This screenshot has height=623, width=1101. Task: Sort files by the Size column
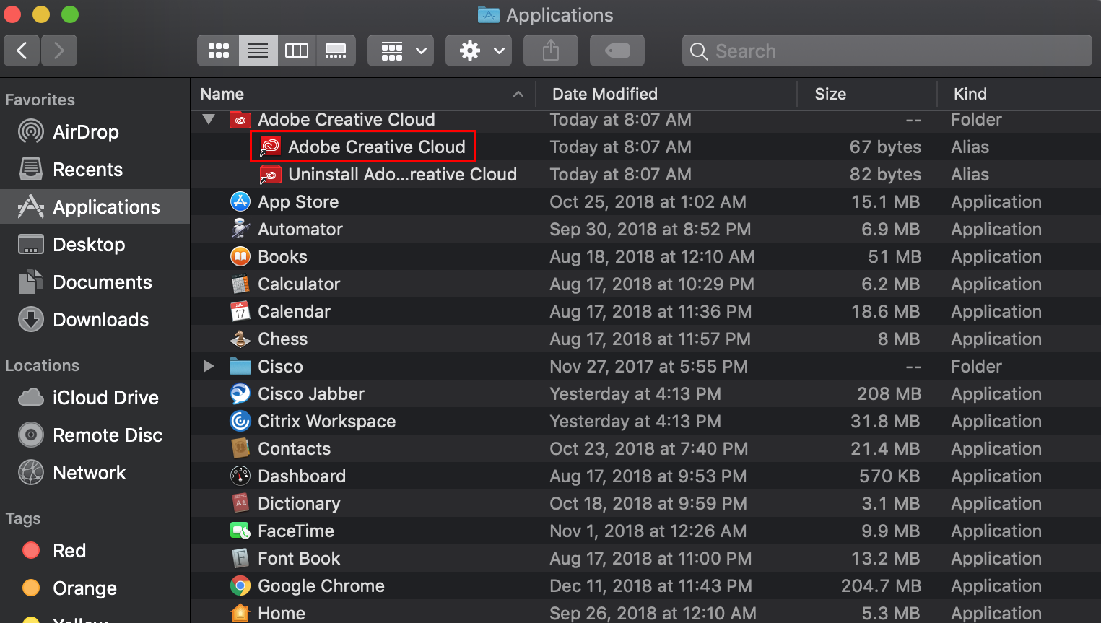coord(830,94)
